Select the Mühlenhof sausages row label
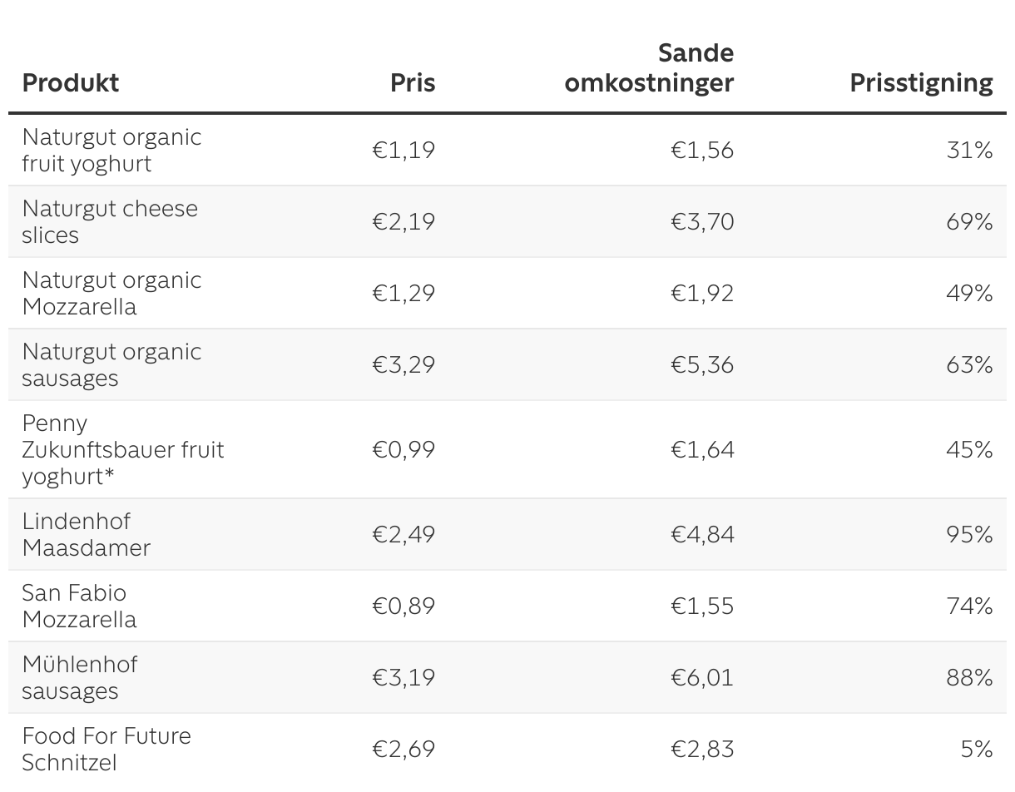This screenshot has width=1015, height=792. pyautogui.click(x=80, y=678)
